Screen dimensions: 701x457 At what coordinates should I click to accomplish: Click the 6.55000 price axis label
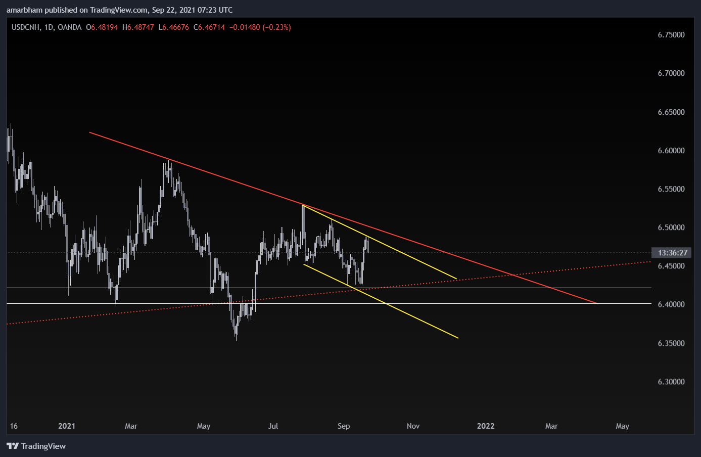point(671,189)
